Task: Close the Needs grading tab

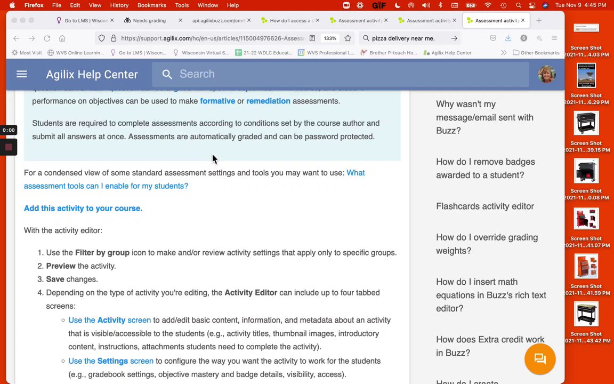Action: (x=180, y=20)
